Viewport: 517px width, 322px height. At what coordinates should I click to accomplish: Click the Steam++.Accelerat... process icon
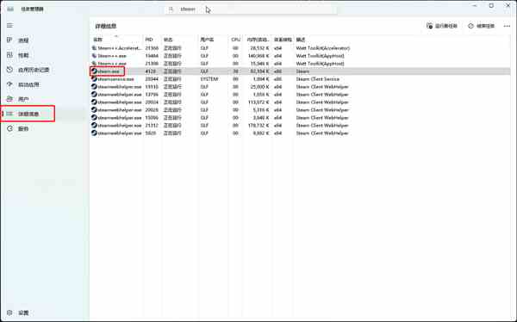pyautogui.click(x=94, y=48)
